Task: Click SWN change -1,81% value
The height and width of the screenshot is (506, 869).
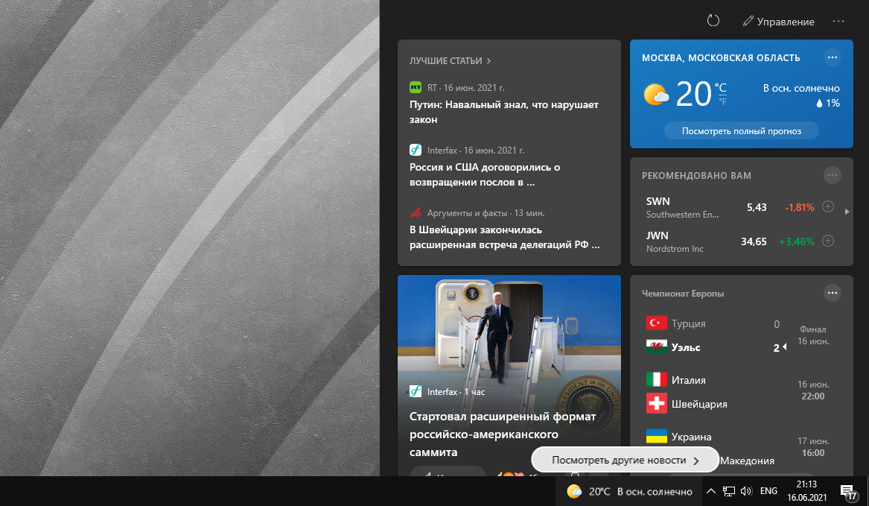Action: coord(799,207)
